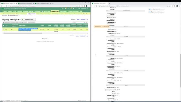Click the left arrow on the nomenclature card's left edge
181x102 pixels.
[95, 54]
